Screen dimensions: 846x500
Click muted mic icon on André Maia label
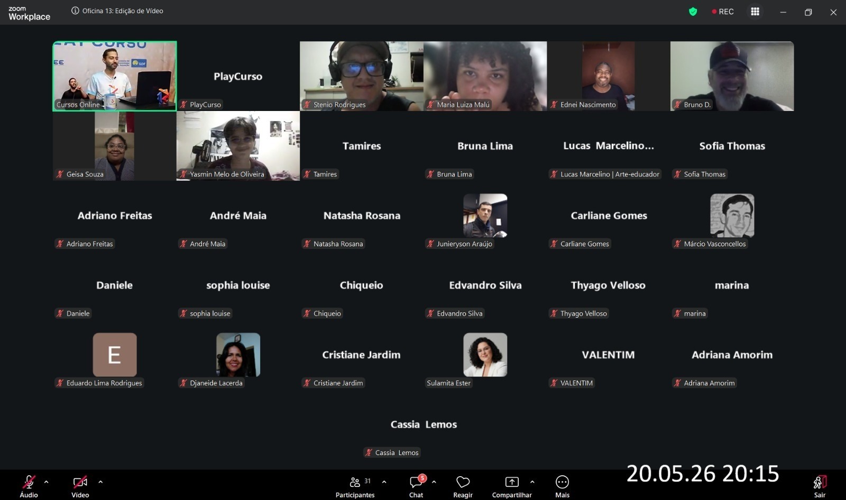click(x=183, y=244)
